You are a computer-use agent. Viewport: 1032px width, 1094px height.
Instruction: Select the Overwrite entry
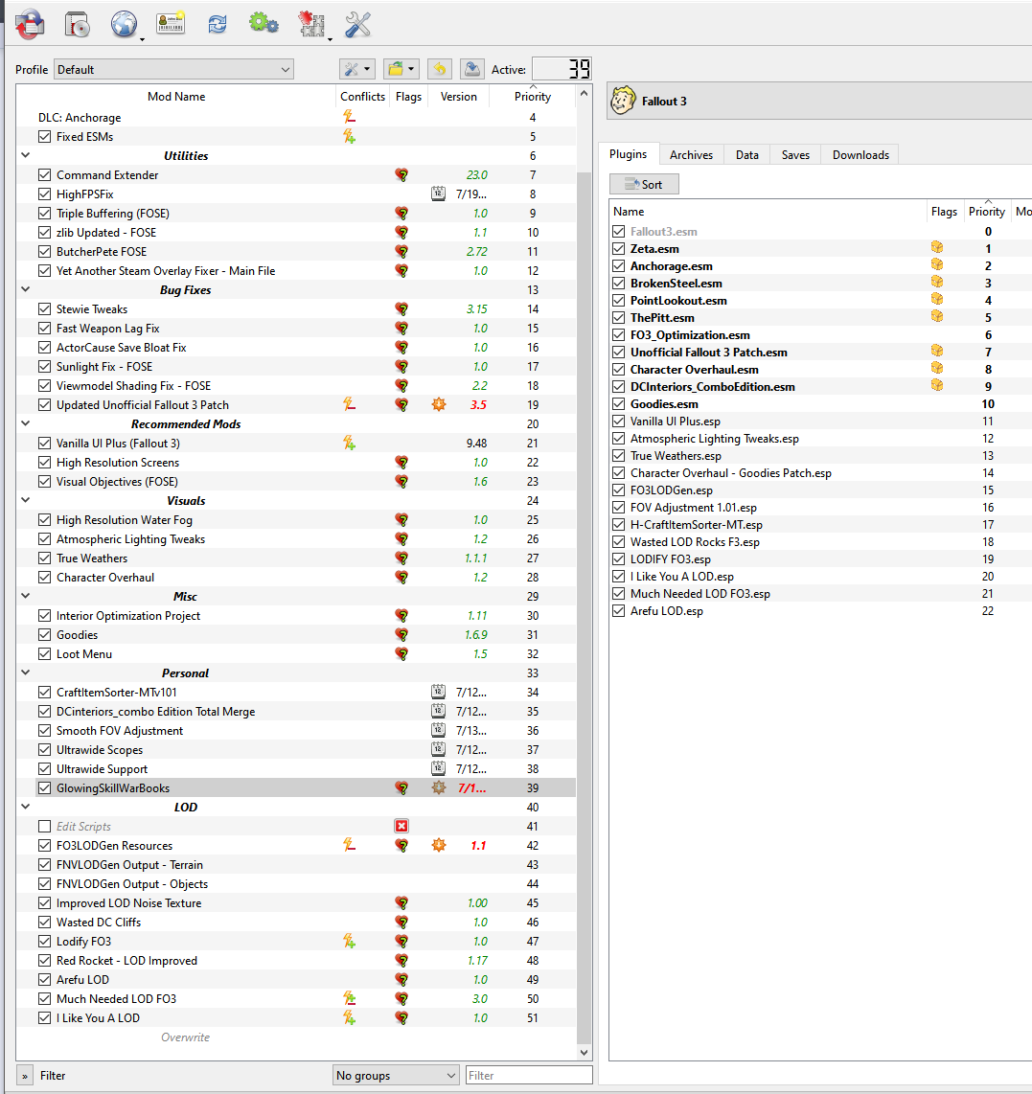[x=185, y=1037]
